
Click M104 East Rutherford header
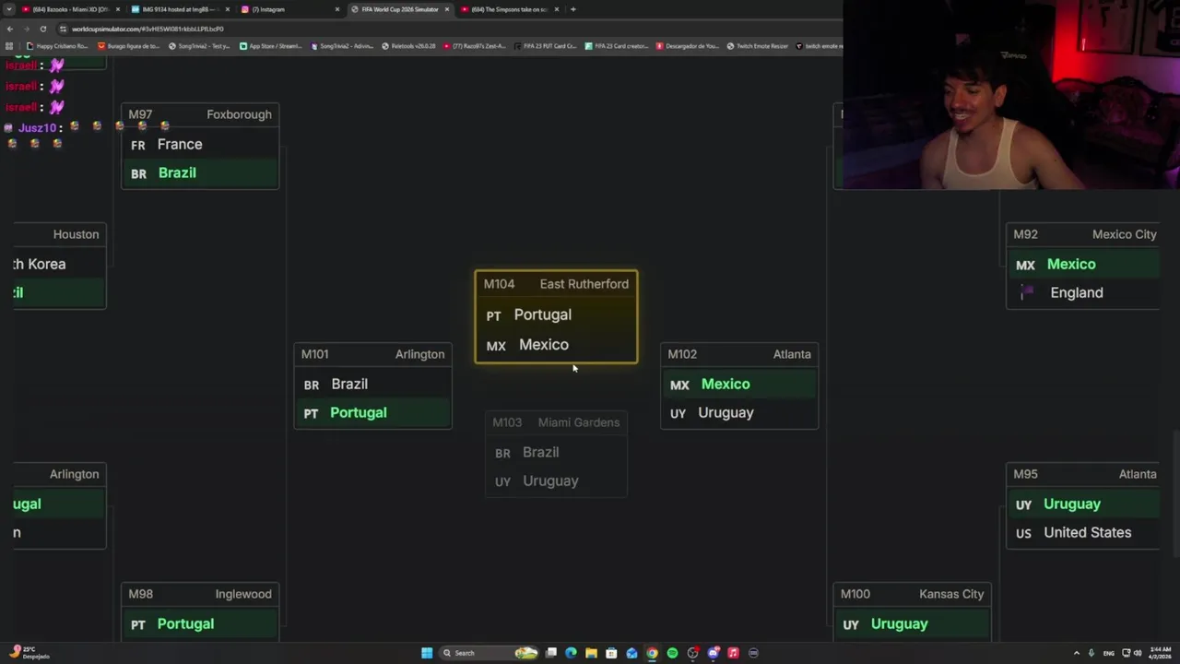tap(556, 284)
